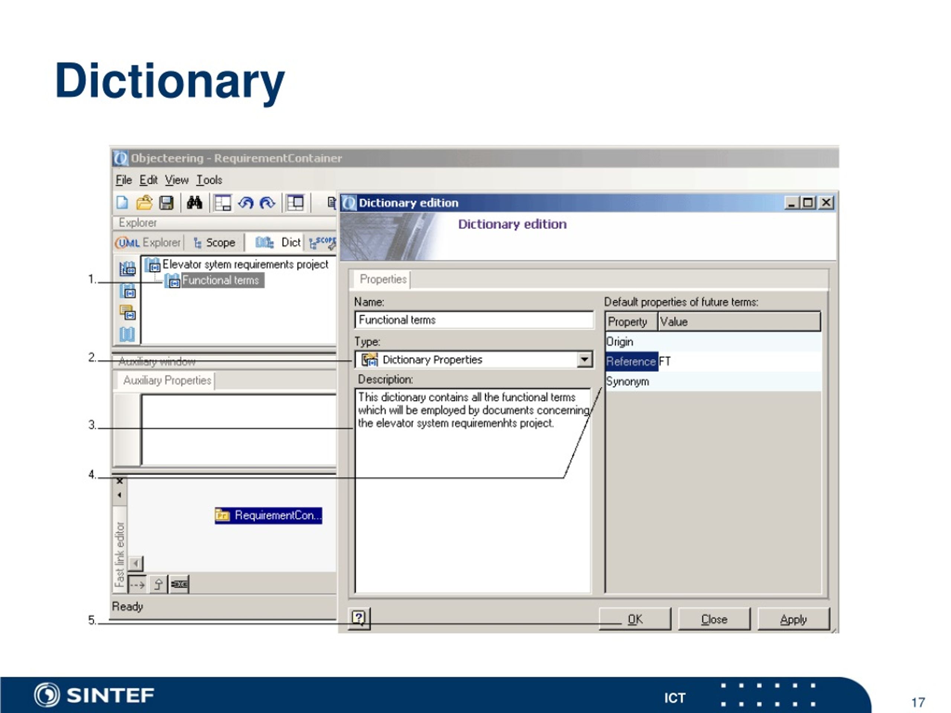951x713 pixels.
Task: Click the Close button
Action: click(714, 619)
